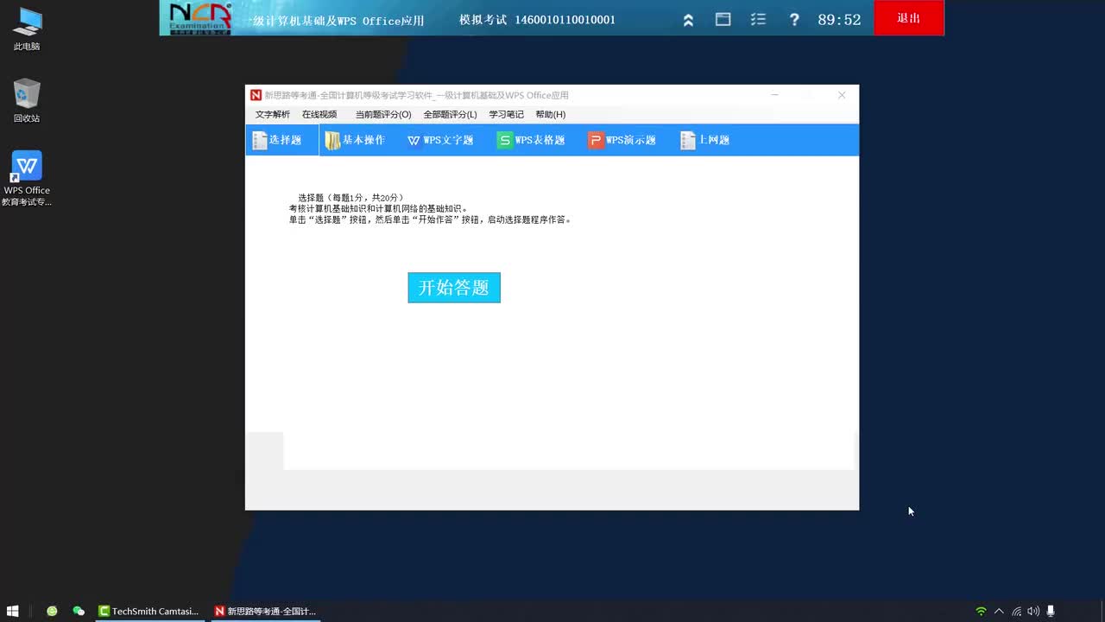Open the 帮助(H) menu
This screenshot has height=622, width=1105.
[550, 114]
